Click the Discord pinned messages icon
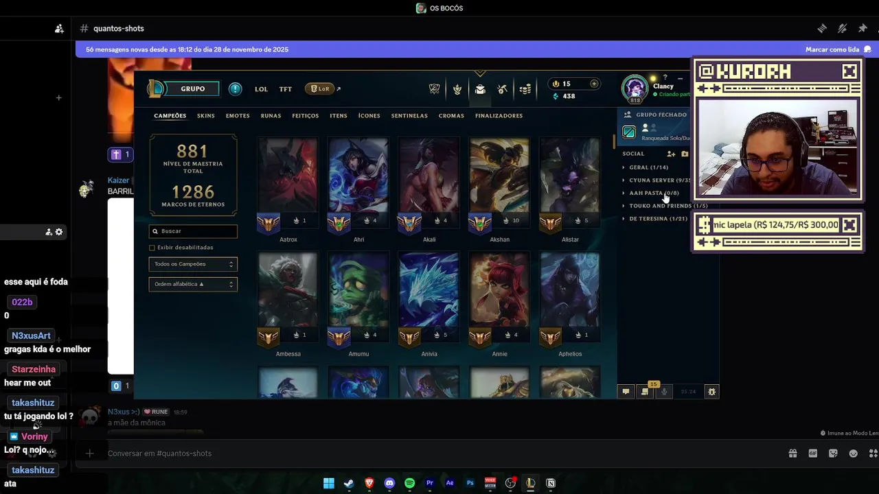This screenshot has width=879, height=494. click(863, 28)
